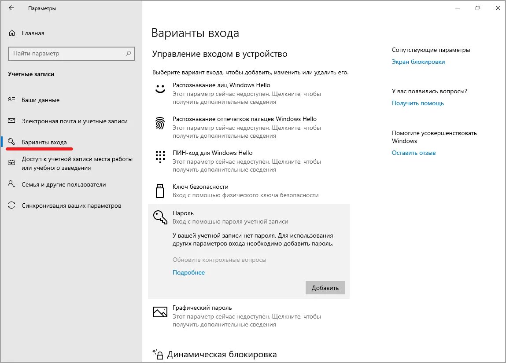Click the fingerprint recognition icon
The image size is (506, 363).
(160, 123)
